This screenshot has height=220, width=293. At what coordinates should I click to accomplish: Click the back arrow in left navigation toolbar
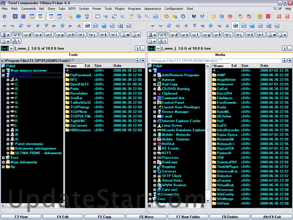(5, 26)
